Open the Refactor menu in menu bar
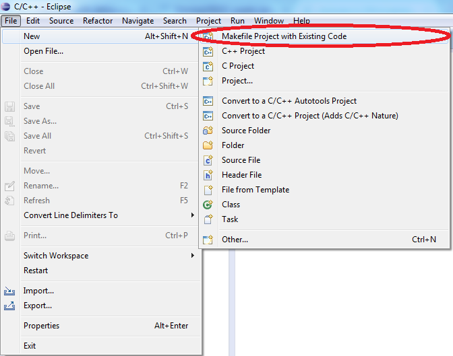 [98, 21]
